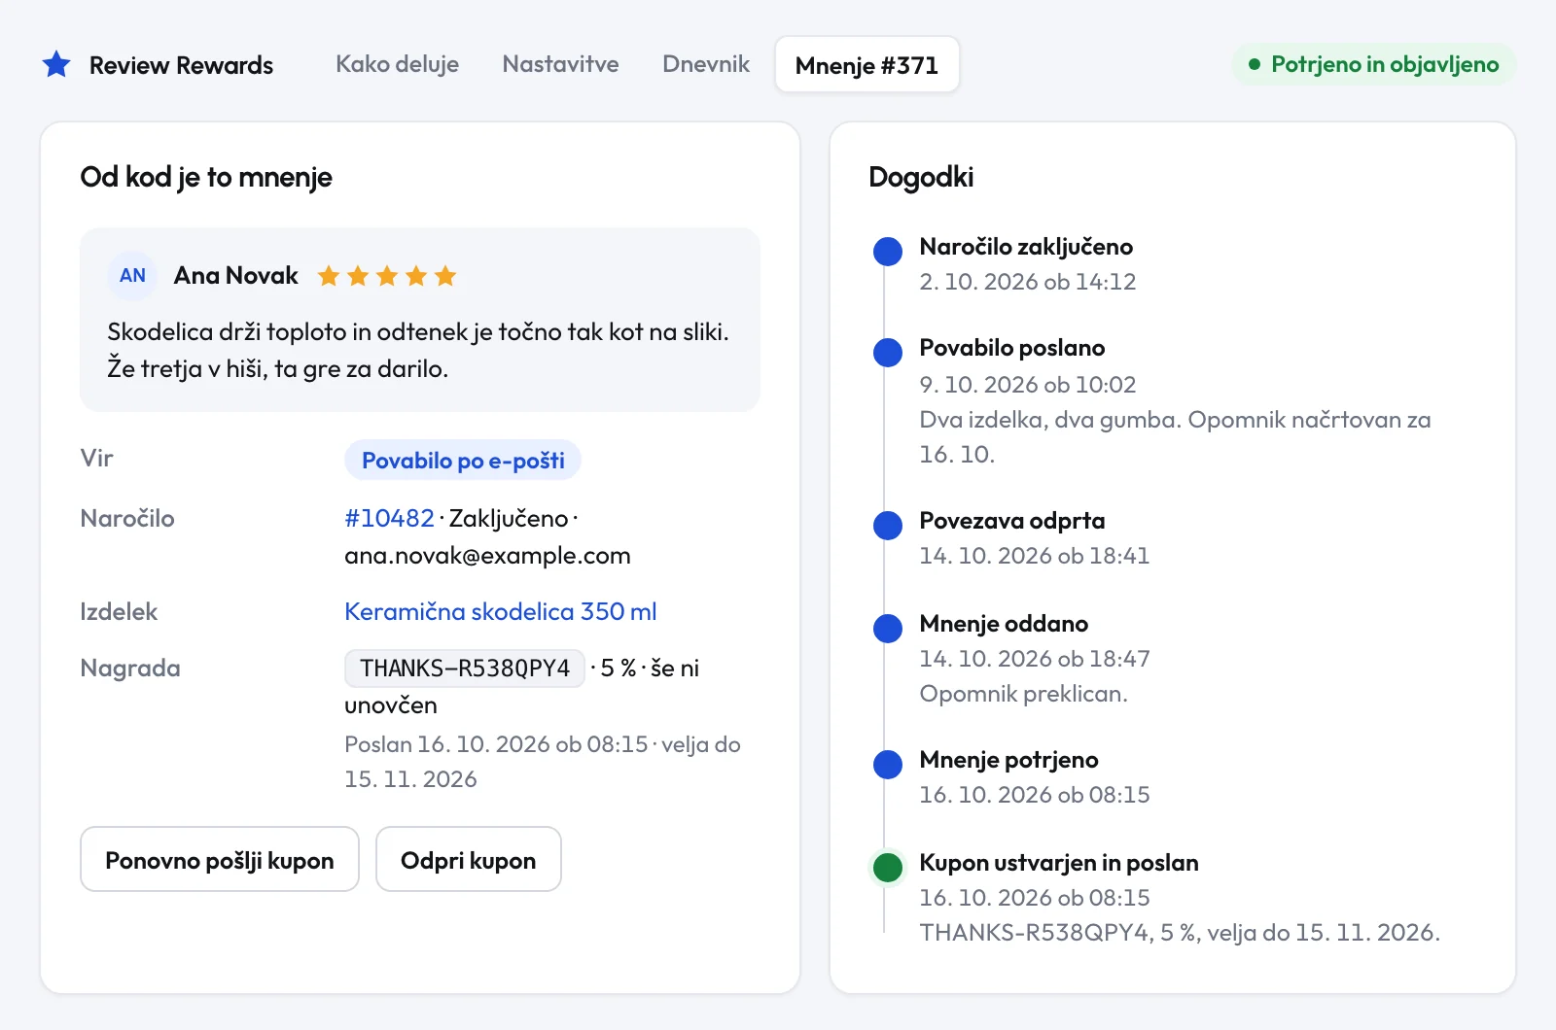Click the five-star rating beside Ana Novak
This screenshot has height=1030, width=1556.
pos(387,276)
